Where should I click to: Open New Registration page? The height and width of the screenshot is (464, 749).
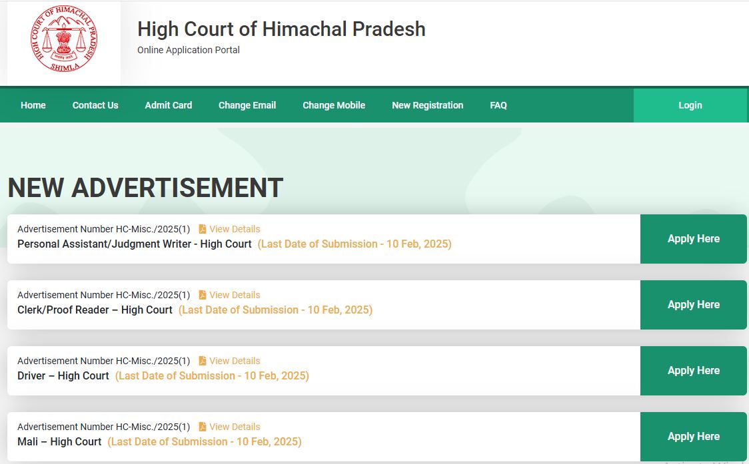click(428, 105)
